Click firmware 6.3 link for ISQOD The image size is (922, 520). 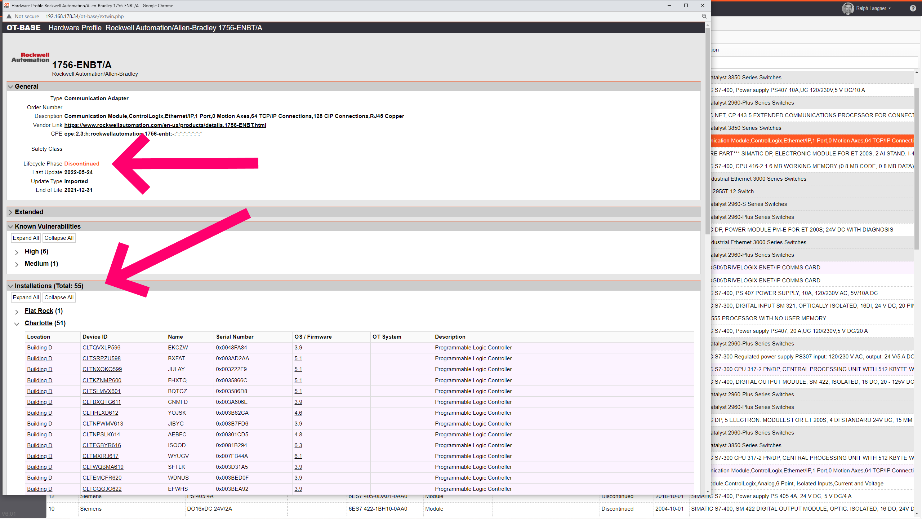(298, 445)
